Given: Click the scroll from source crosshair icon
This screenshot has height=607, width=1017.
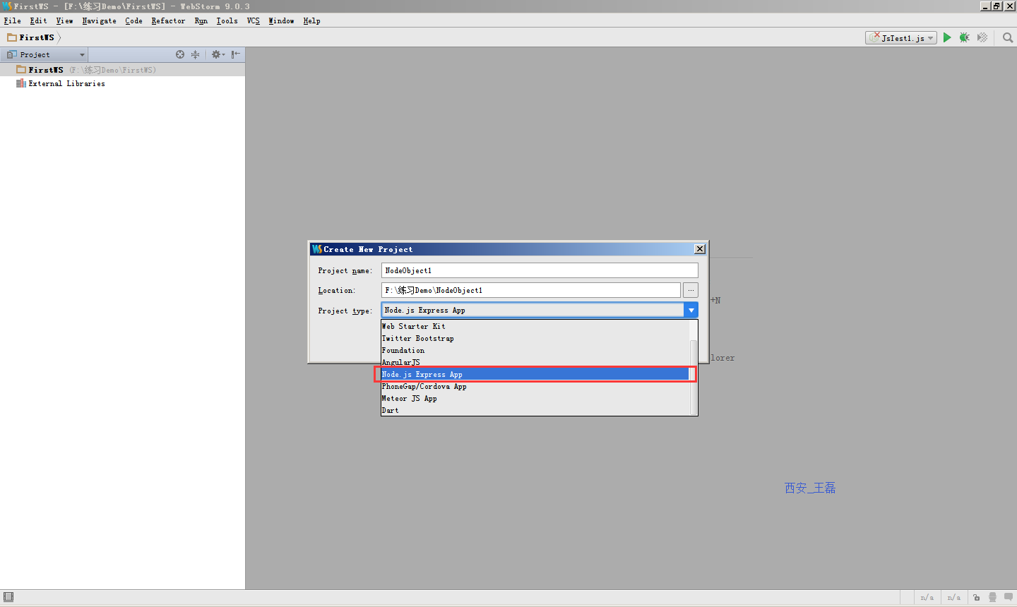Looking at the screenshot, I should click(x=180, y=54).
